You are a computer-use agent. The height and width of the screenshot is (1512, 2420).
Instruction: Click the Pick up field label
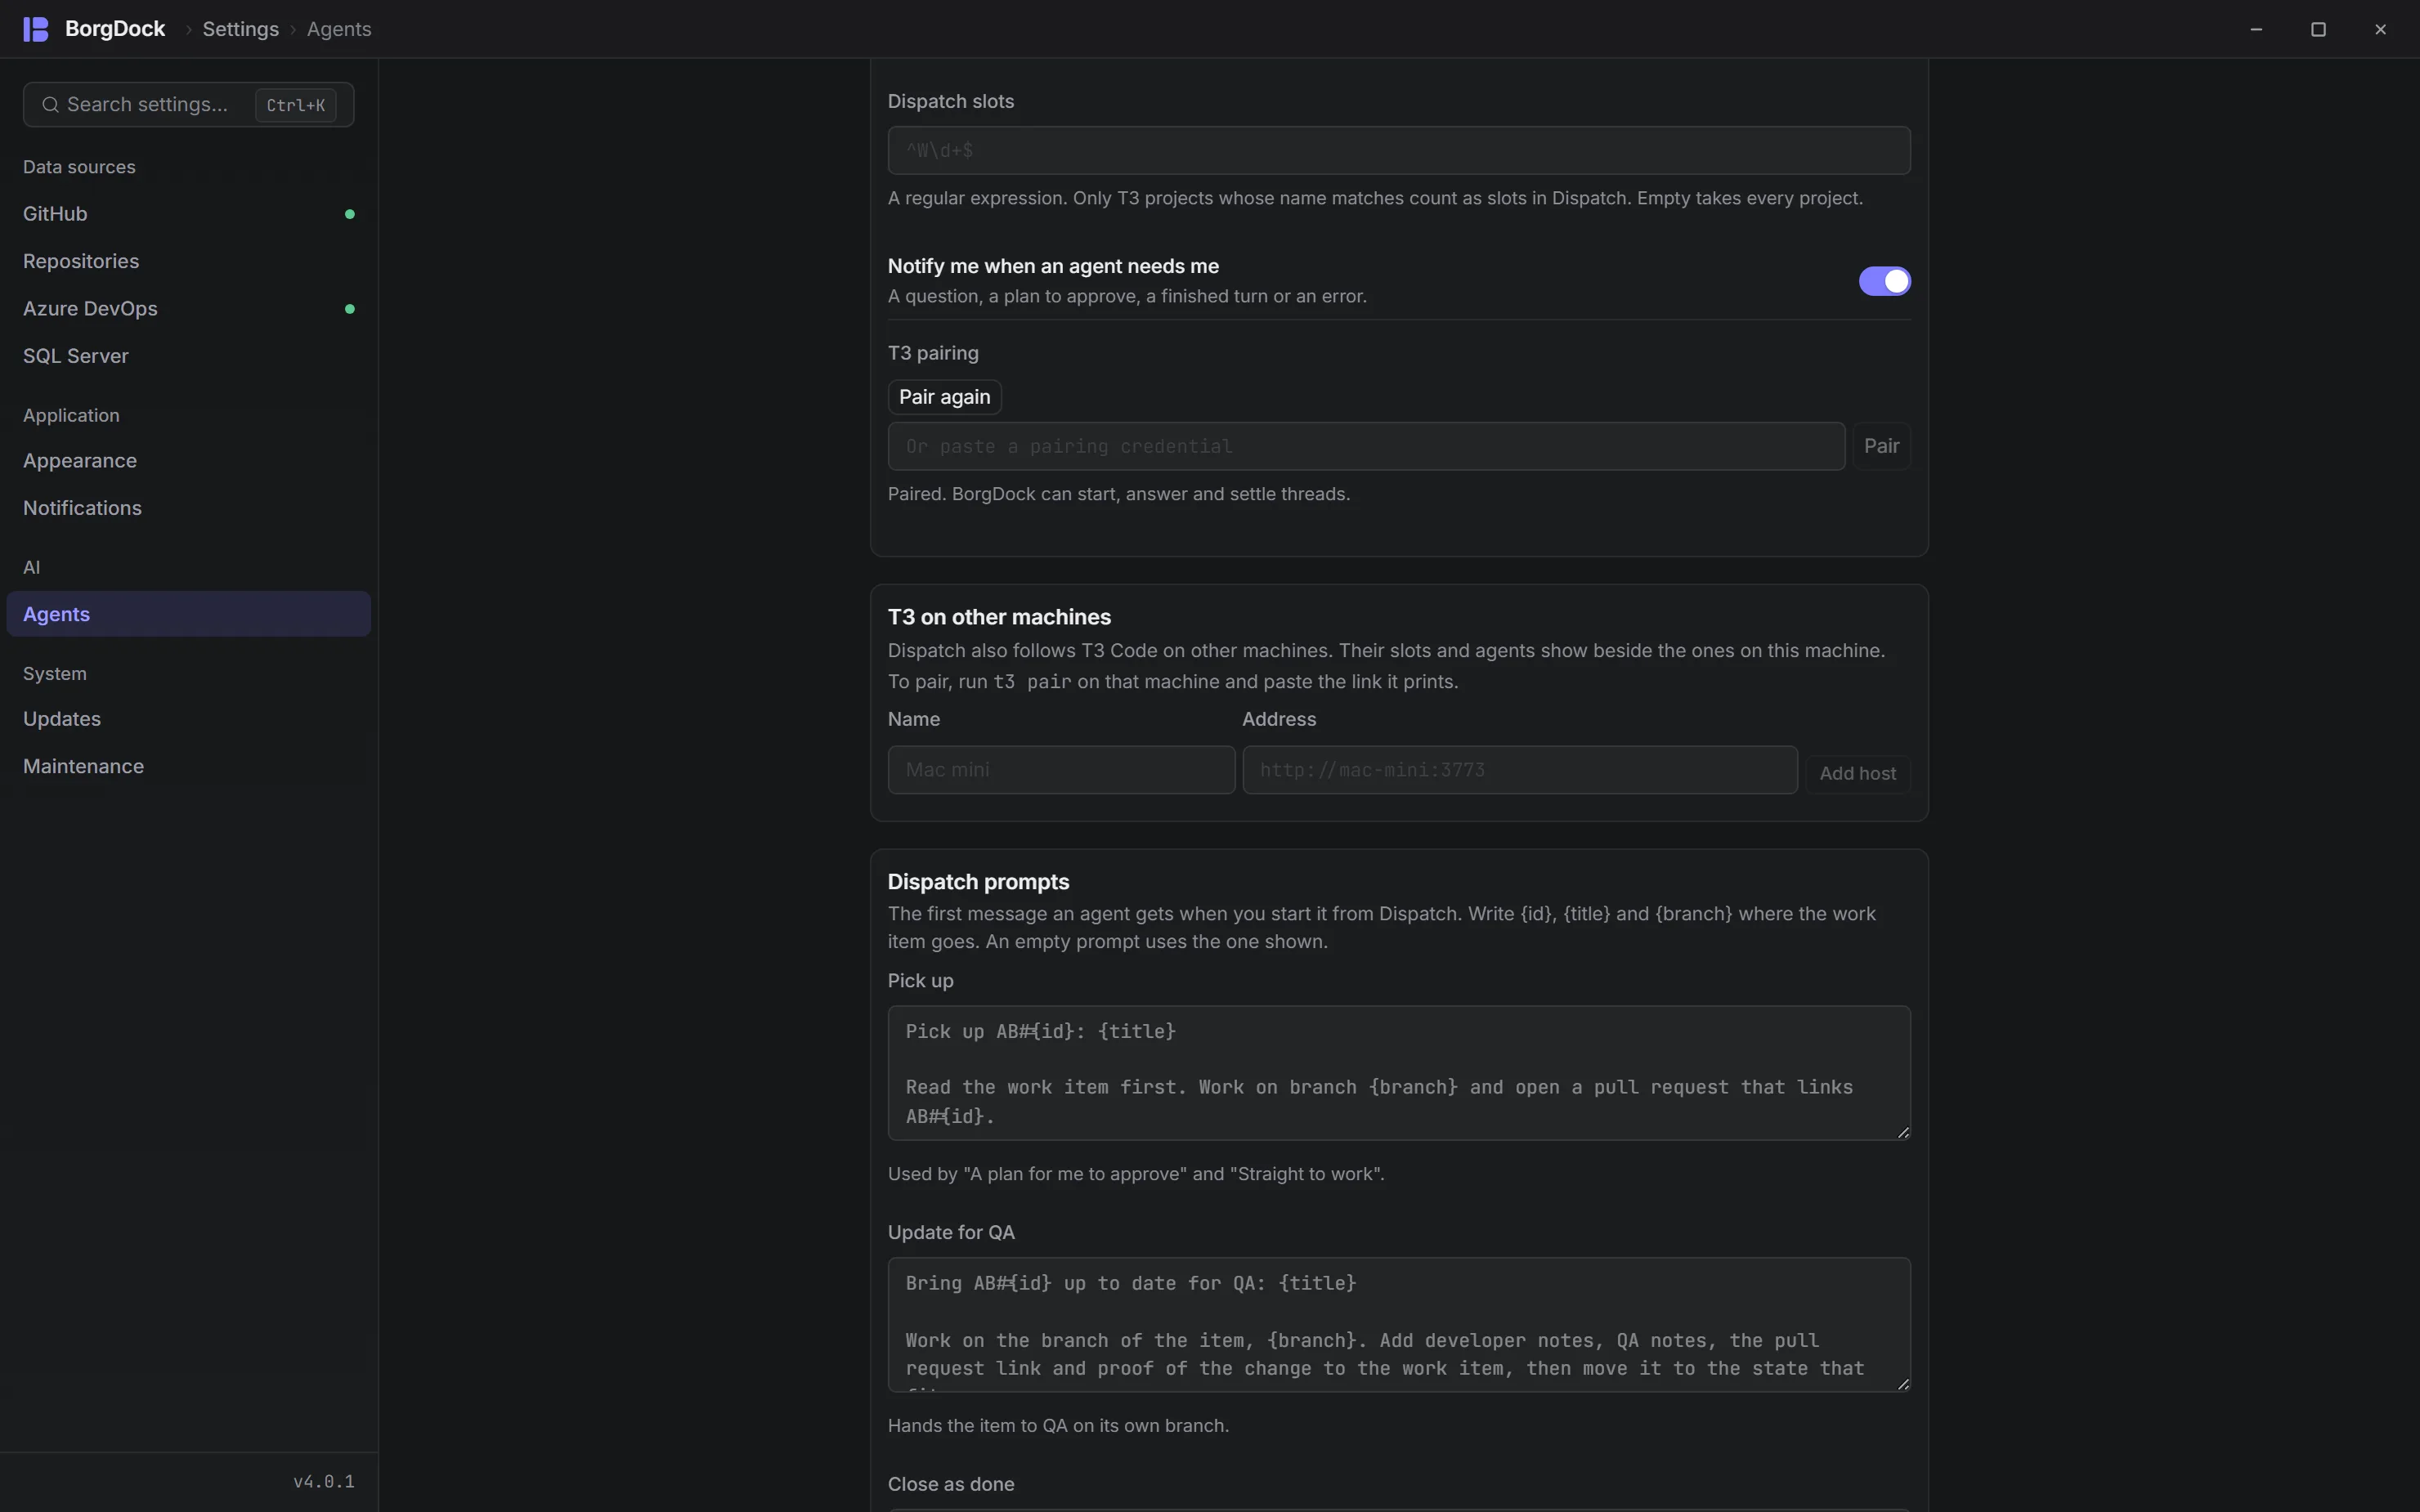[x=920, y=981]
